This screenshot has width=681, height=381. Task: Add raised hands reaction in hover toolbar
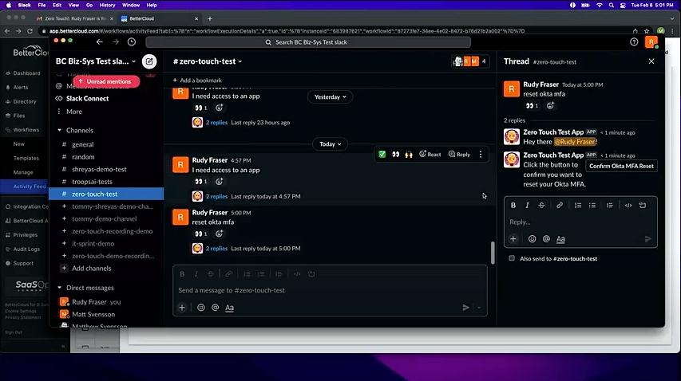409,155
